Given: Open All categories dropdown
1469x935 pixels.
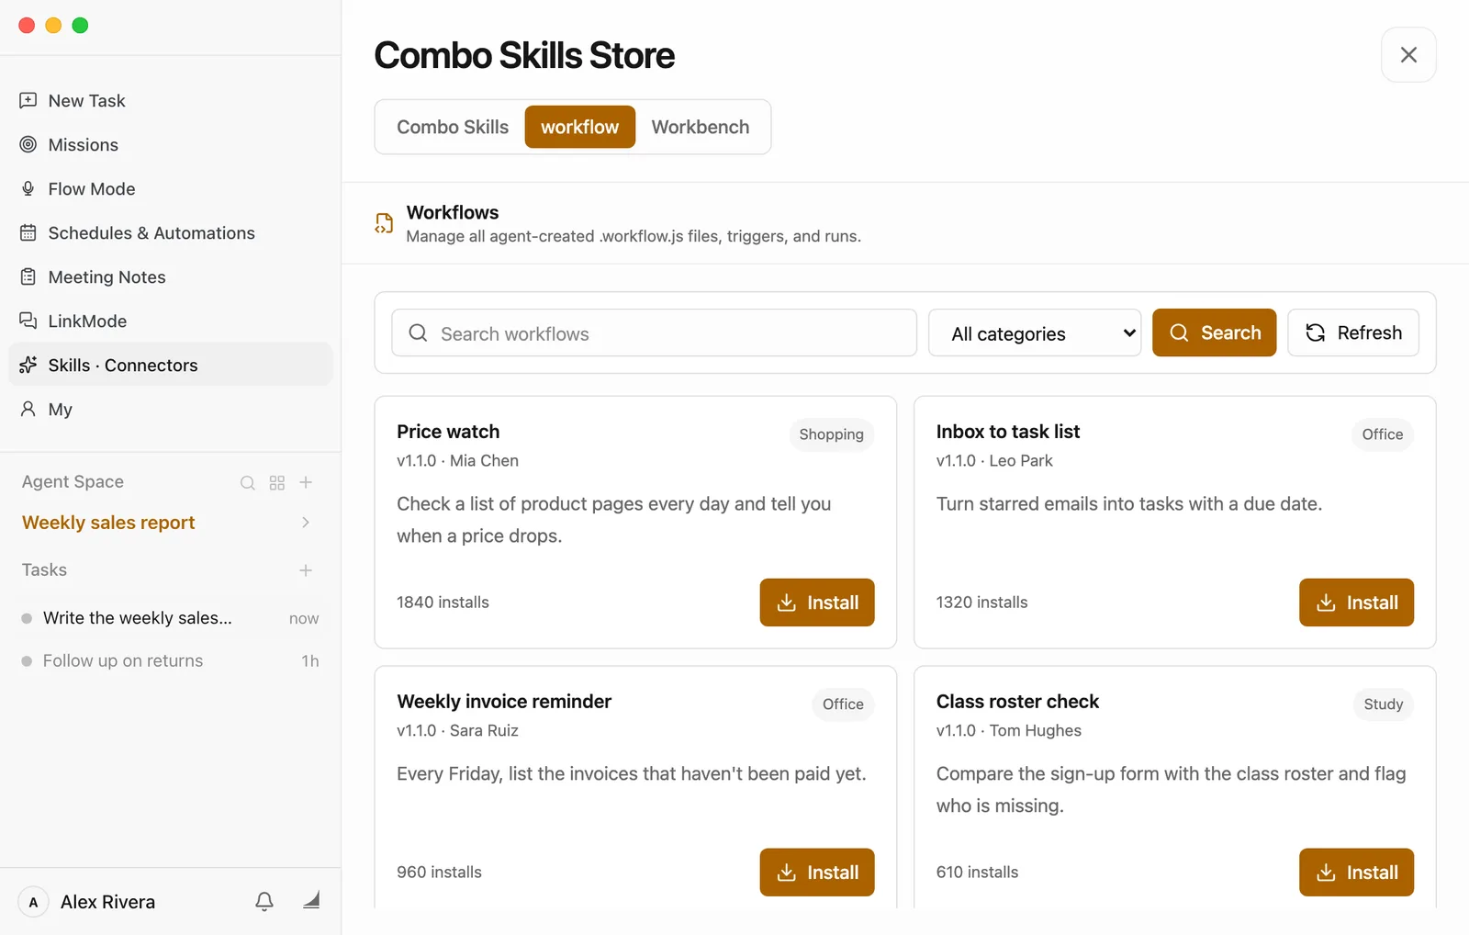Looking at the screenshot, I should click(1035, 332).
